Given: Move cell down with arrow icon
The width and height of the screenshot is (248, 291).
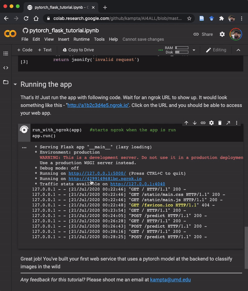Looking at the screenshot, I should (x=195, y=123).
